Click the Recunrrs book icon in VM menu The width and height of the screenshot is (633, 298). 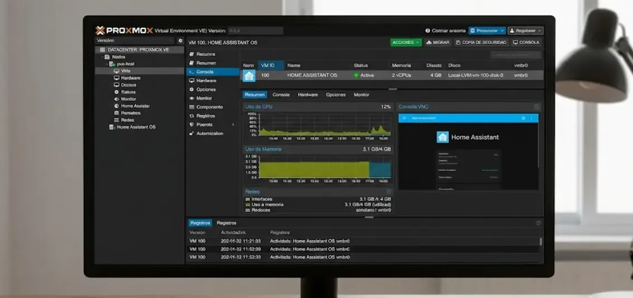click(192, 54)
